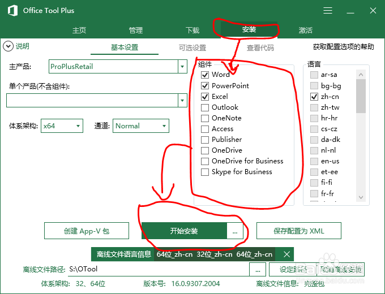Uncheck the Excel component
Image resolution: width=385 pixels, height=294 pixels.
point(205,96)
